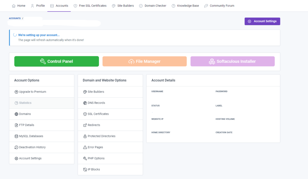The image size is (308, 179).
Task: Click the Statistics pie chart icon
Action: (x=16, y=103)
